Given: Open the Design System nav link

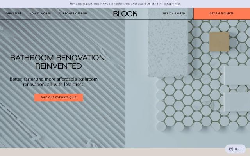Looking at the screenshot, I should (x=174, y=14).
